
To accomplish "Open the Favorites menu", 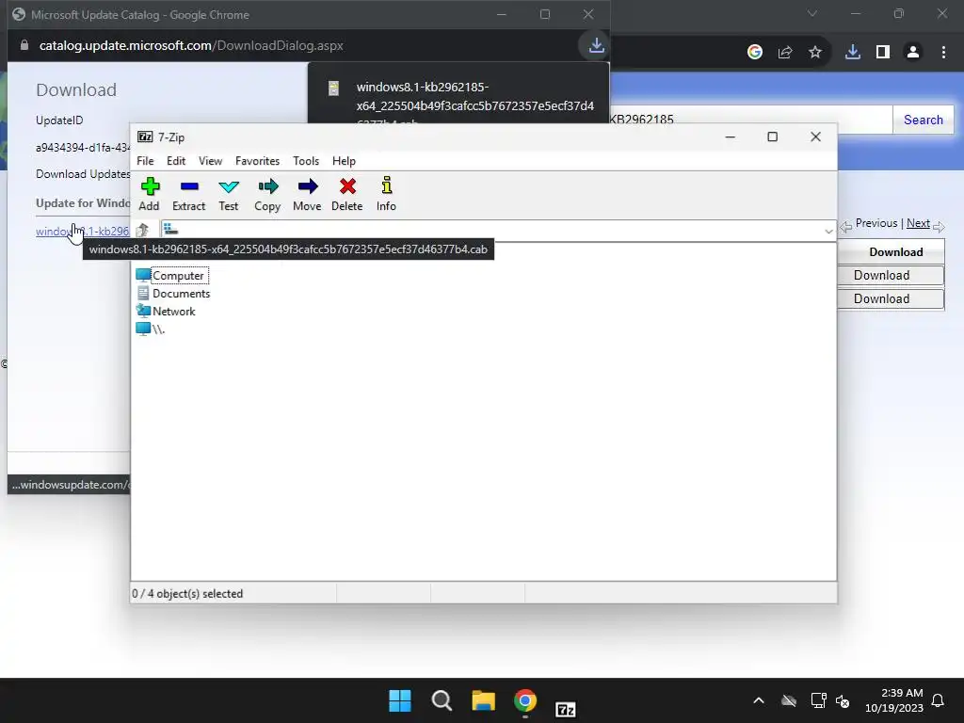I will pyautogui.click(x=257, y=161).
